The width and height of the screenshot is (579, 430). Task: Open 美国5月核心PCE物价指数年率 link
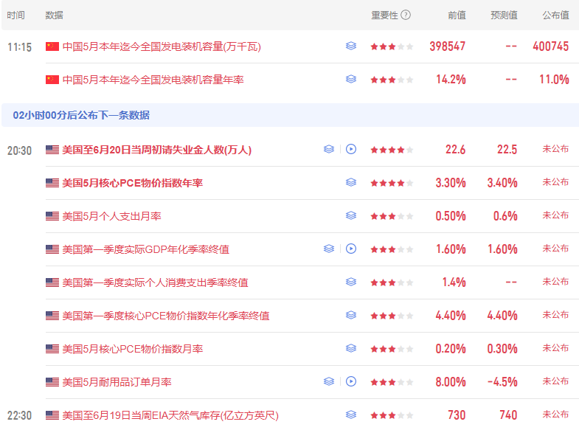(x=133, y=183)
